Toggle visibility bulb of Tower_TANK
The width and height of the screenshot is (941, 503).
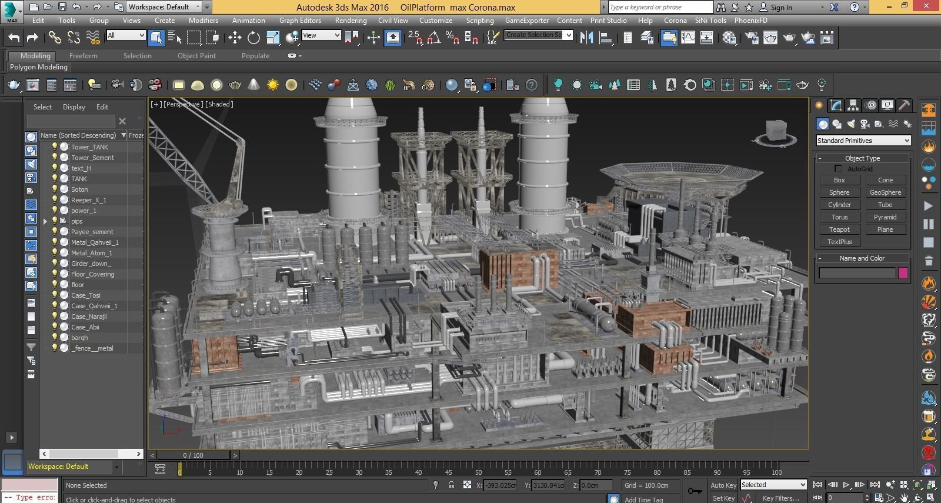(55, 147)
